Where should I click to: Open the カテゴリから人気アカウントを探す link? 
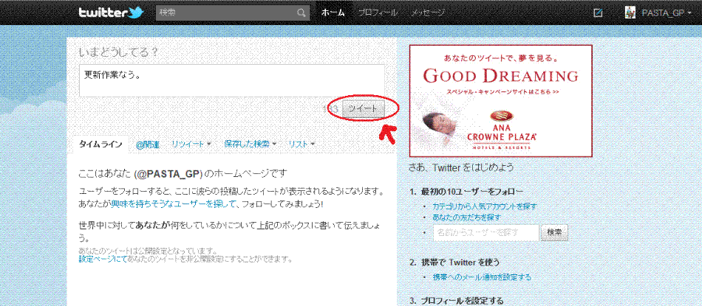485,206
